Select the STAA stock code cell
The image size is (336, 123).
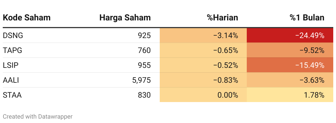pos(12,95)
